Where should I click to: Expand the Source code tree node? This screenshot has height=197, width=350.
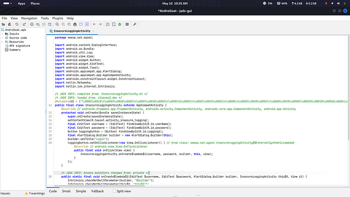click(2, 38)
